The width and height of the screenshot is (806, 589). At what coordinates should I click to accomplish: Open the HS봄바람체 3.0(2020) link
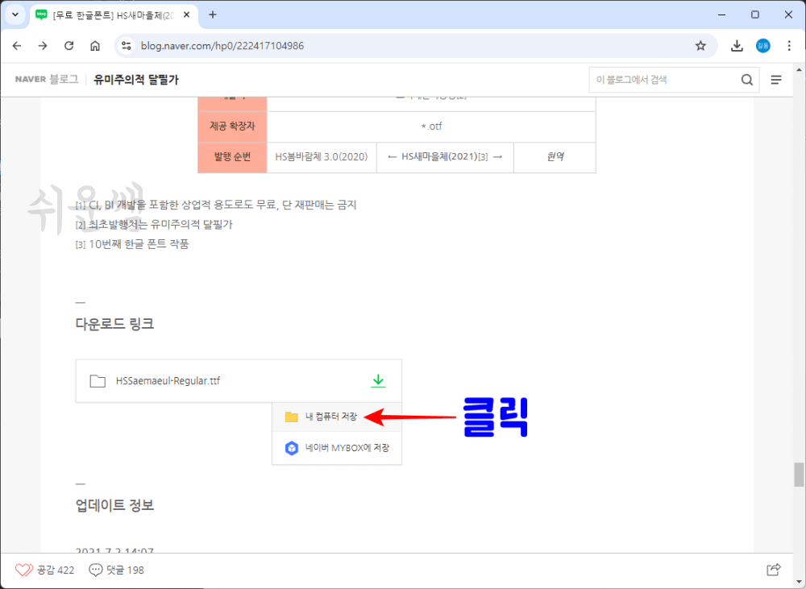point(322,157)
